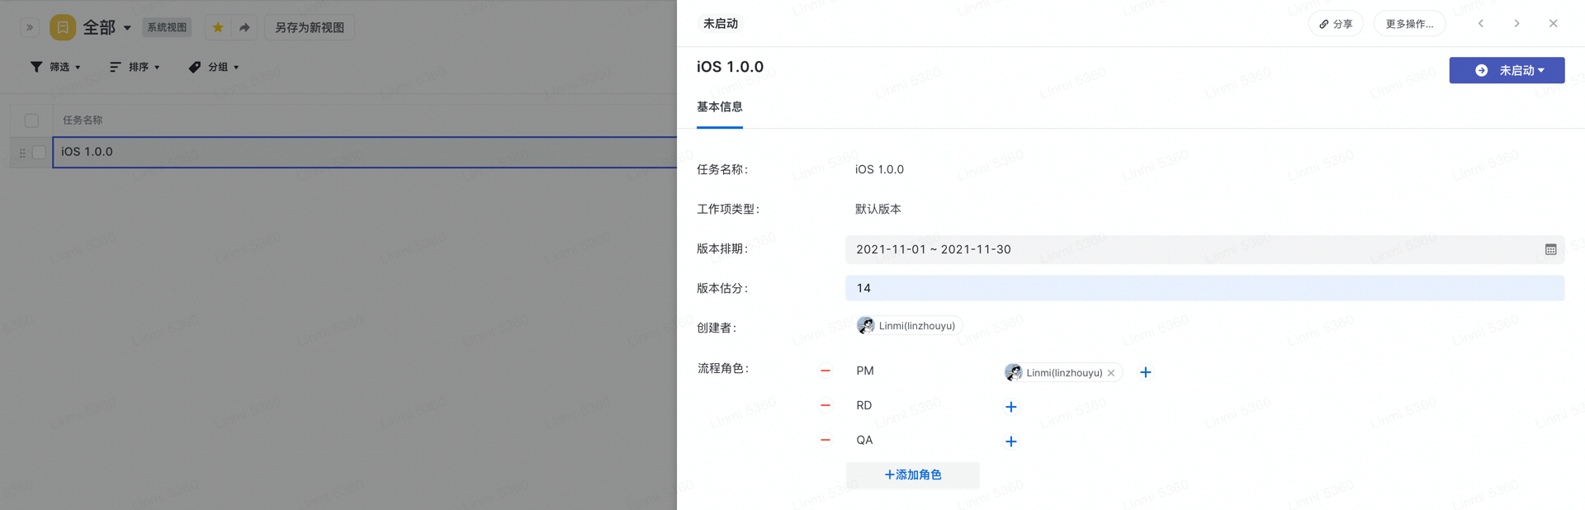The width and height of the screenshot is (1585, 510).
Task: Open the 更多操作... menu
Action: pyautogui.click(x=1409, y=24)
